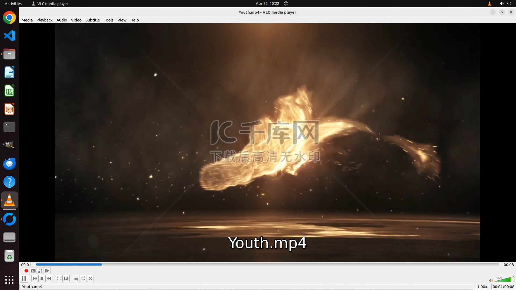Image resolution: width=516 pixels, height=290 pixels.
Task: Expand the Tools menu
Action: pos(109,20)
